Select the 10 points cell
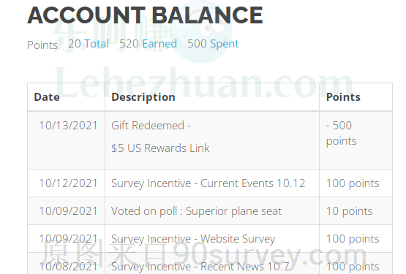The height and width of the screenshot is (274, 406). pyautogui.click(x=349, y=211)
